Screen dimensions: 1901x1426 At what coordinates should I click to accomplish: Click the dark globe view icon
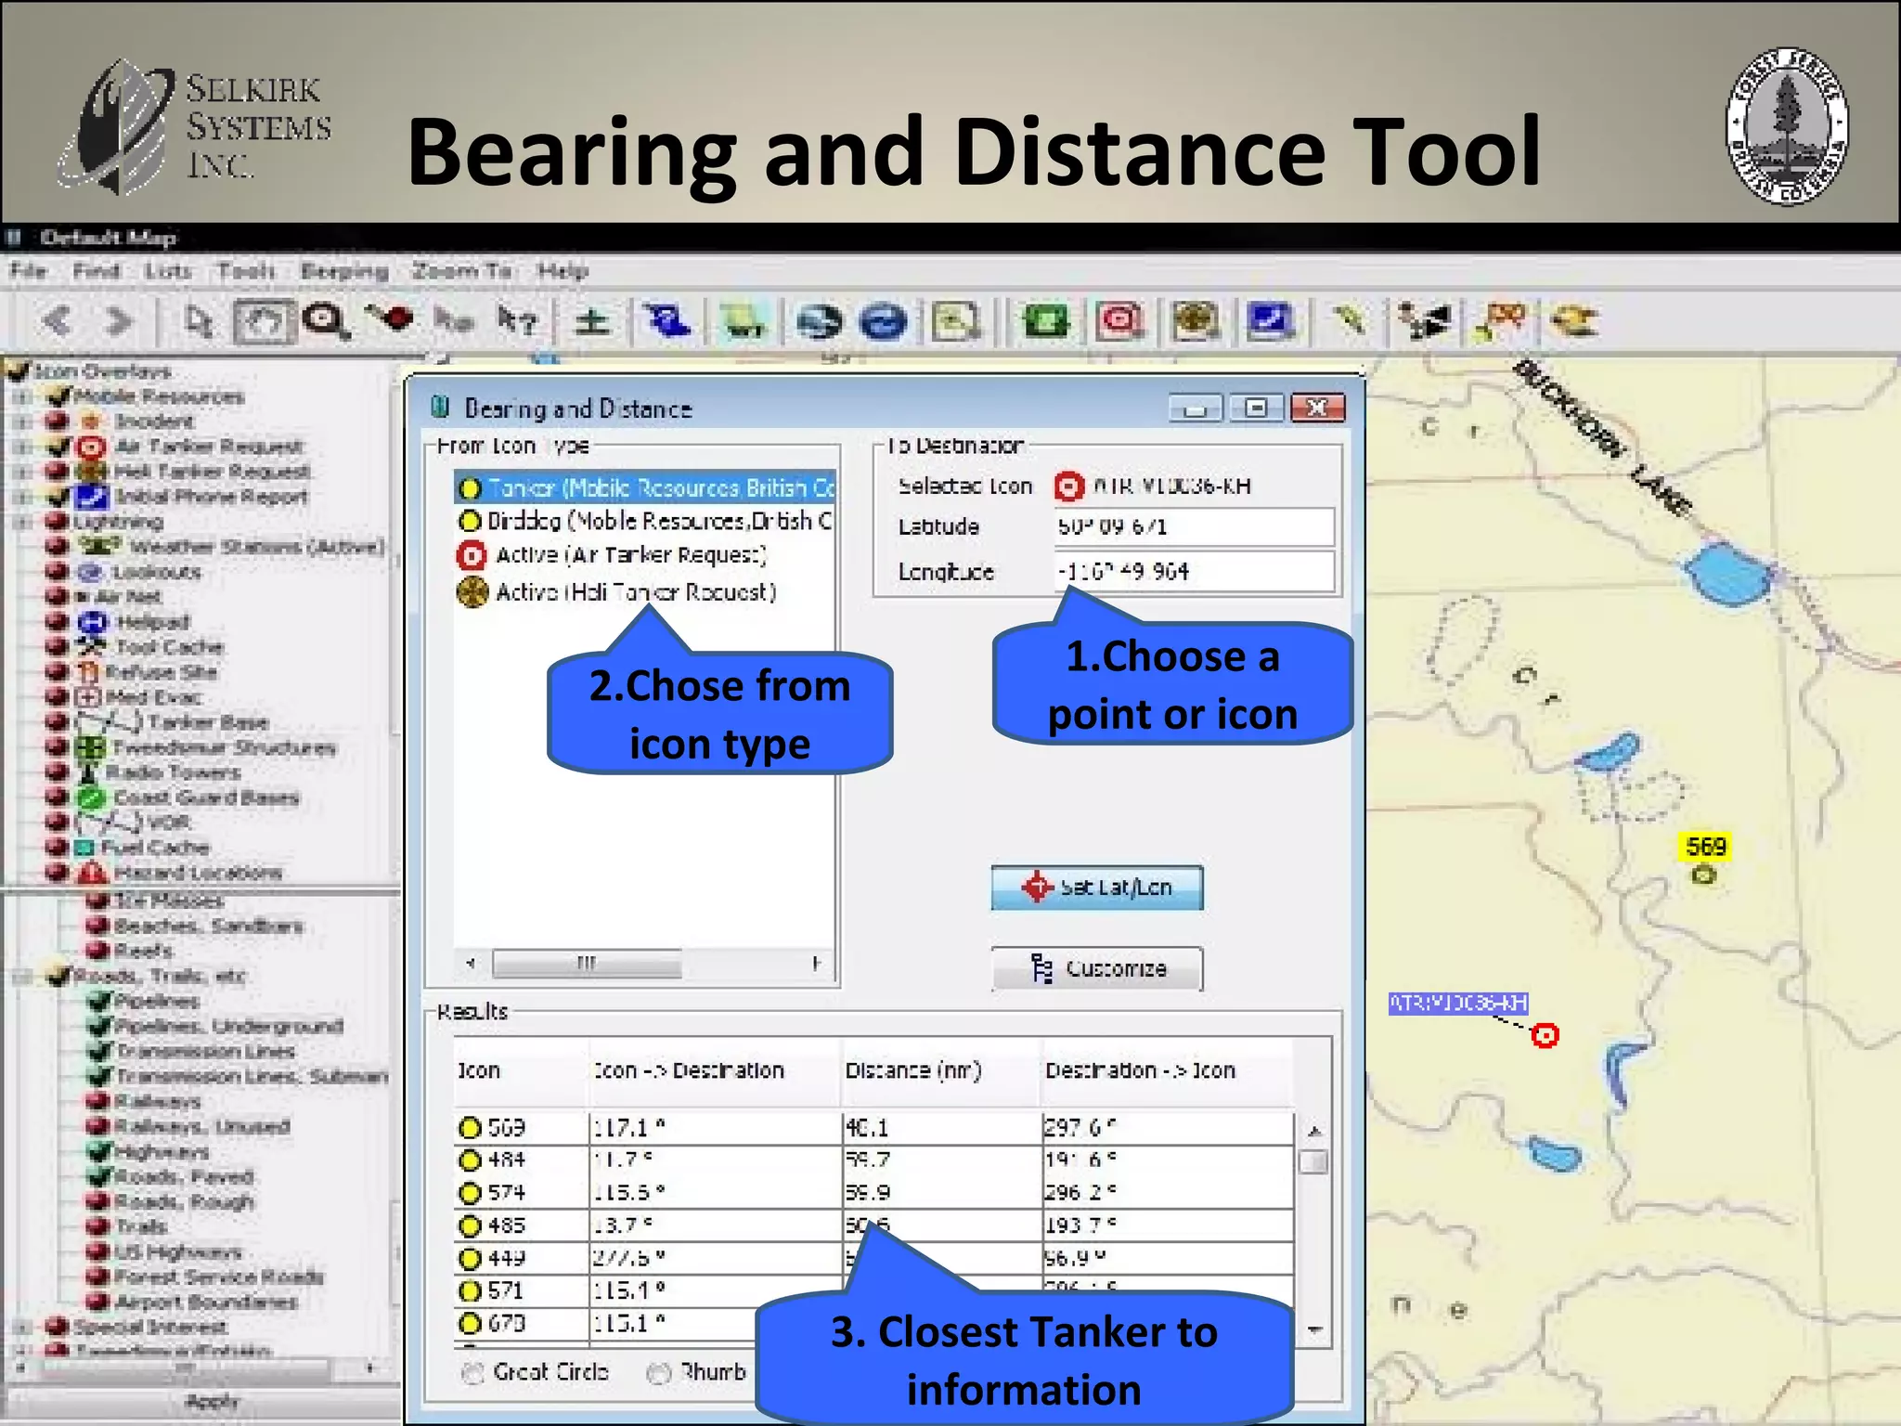coord(820,322)
